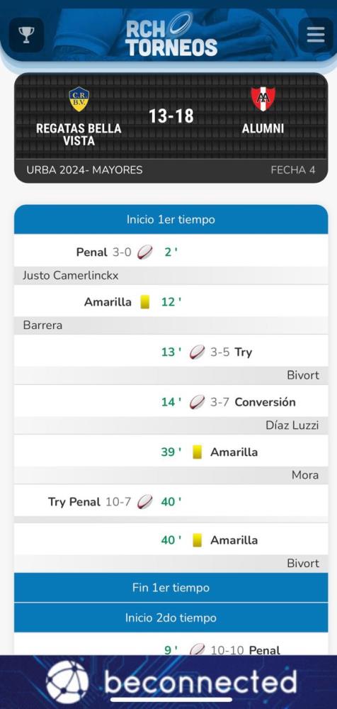Open the trophy tournaments icon
337x709 pixels.
point(26,35)
